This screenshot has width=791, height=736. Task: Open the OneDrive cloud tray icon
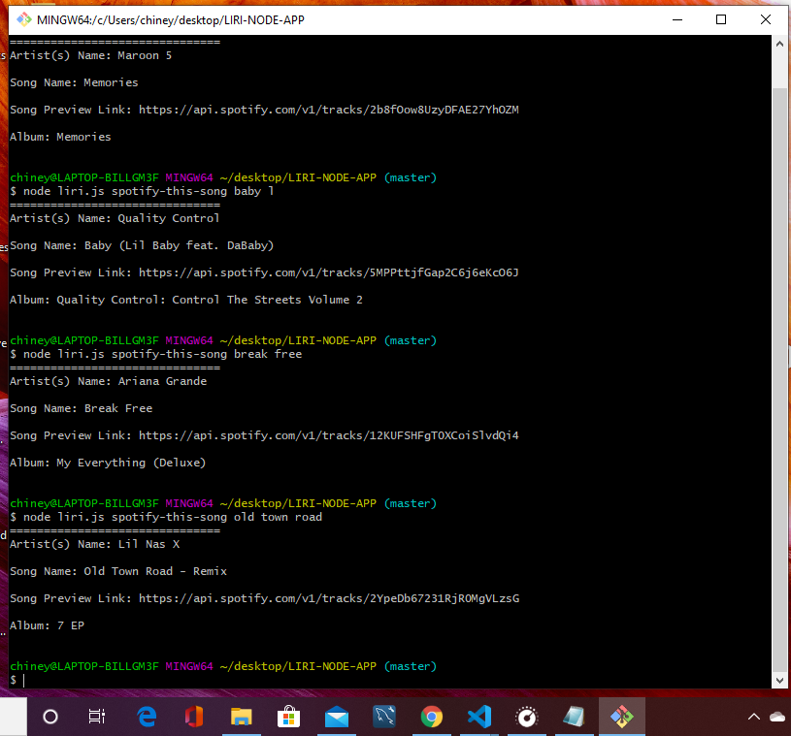point(777,717)
